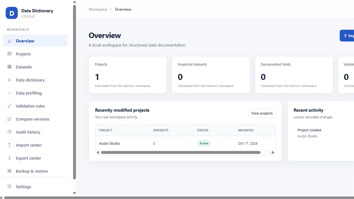Click the projects table horizontal scrollbar
Image resolution: width=354 pixels, height=199 pixels.
click(x=181, y=152)
